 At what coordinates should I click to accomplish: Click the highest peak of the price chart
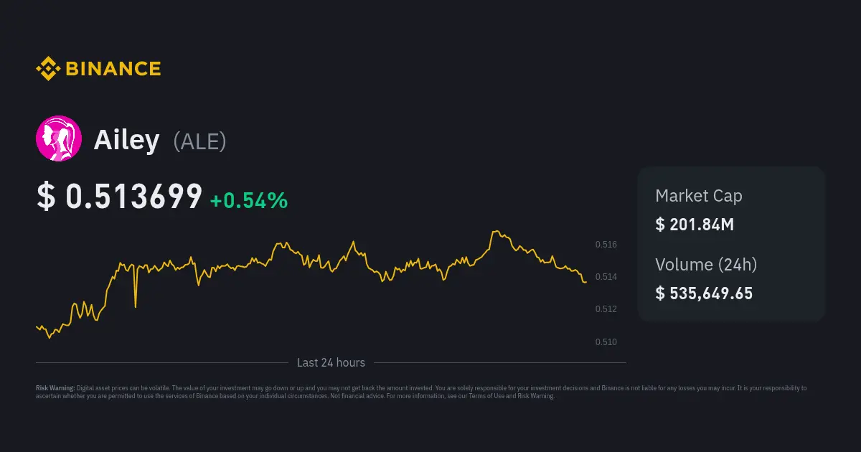(494, 232)
